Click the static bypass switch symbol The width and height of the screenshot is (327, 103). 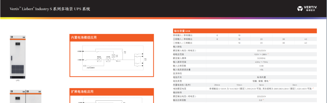(x=113, y=56)
